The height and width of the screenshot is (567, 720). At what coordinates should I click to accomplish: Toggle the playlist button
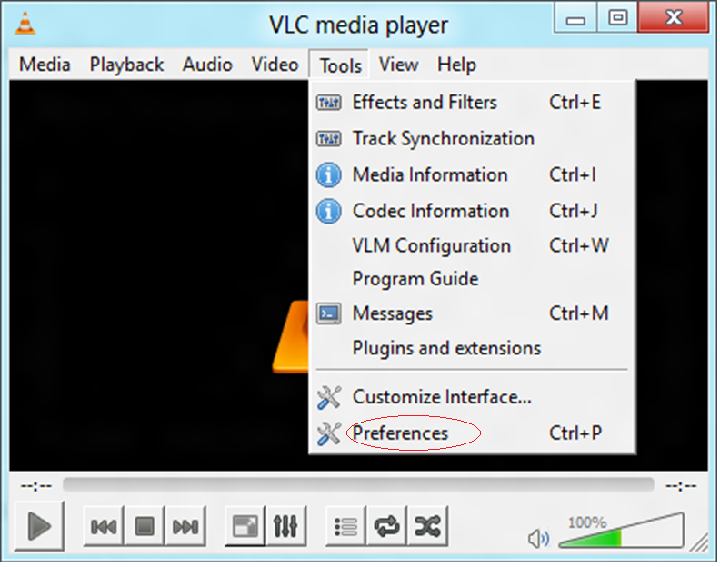tap(345, 526)
